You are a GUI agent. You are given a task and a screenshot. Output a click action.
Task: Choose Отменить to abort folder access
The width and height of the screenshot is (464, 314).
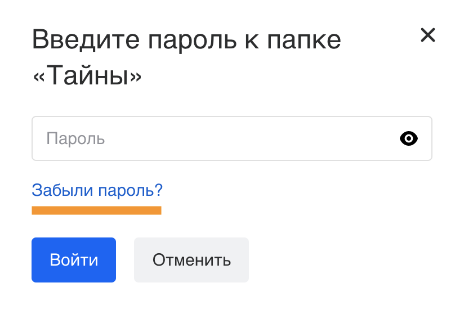pyautogui.click(x=191, y=260)
